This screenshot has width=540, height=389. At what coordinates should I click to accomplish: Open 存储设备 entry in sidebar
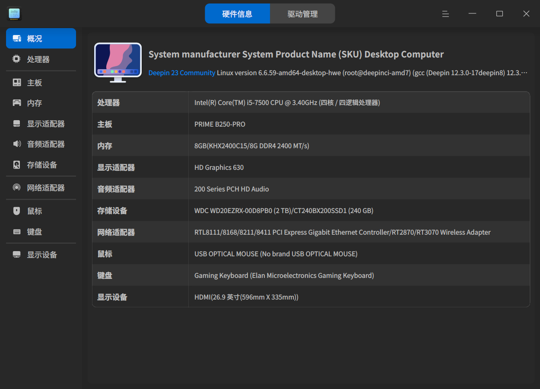(x=41, y=165)
